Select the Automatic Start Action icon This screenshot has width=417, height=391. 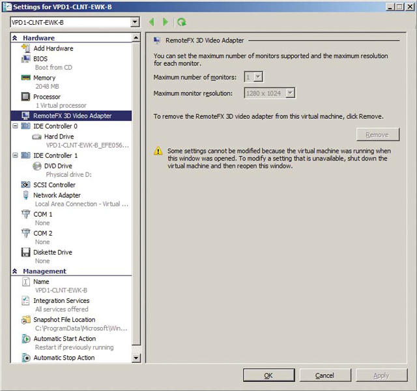click(26, 339)
